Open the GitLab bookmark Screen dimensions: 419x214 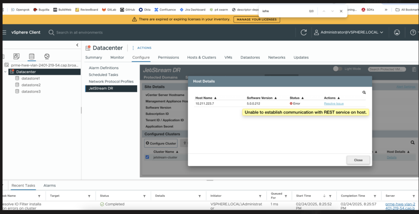pyautogui.click(x=109, y=10)
